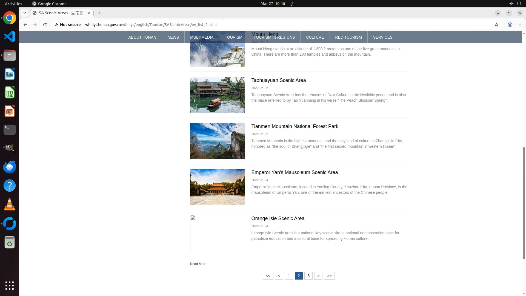This screenshot has height=296, width=526.
Task: Open Tianmen Mountain National Forest Park link
Action: point(295,126)
